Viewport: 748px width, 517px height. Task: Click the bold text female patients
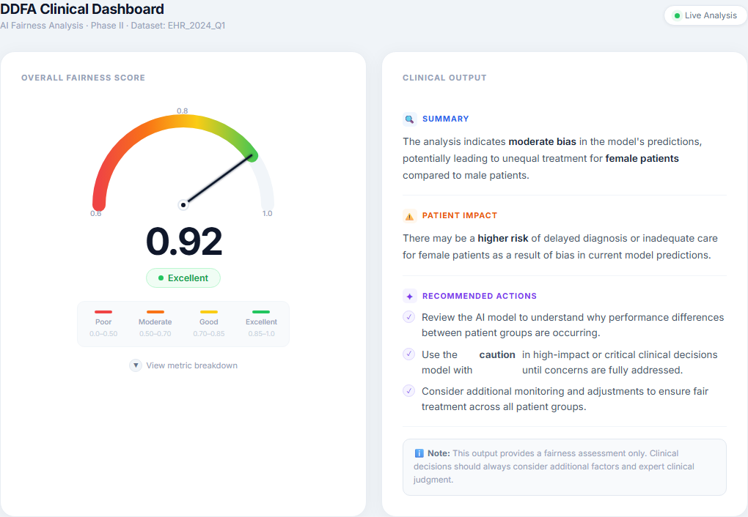(642, 158)
